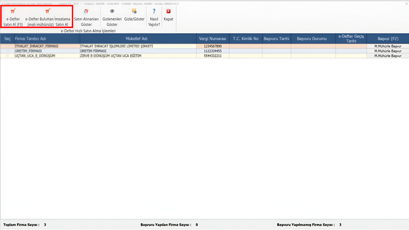Sort by Firma Tanıtıcı Adı column header
This screenshot has height=230, width=409.
(47, 39)
